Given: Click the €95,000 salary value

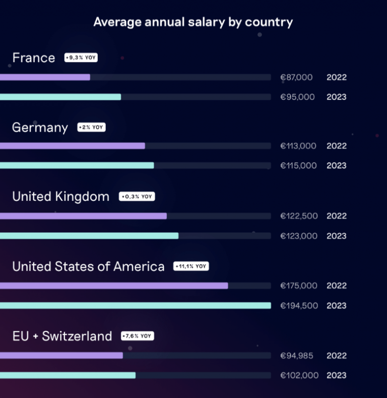Looking at the screenshot, I should coord(297,97).
